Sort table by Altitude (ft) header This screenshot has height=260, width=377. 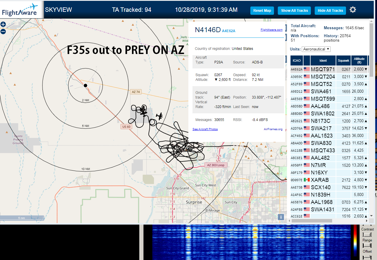tap(360, 60)
